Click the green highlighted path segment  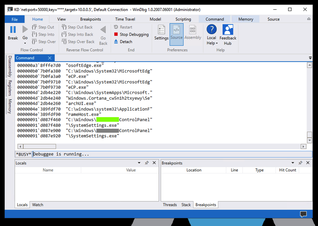(x=108, y=119)
